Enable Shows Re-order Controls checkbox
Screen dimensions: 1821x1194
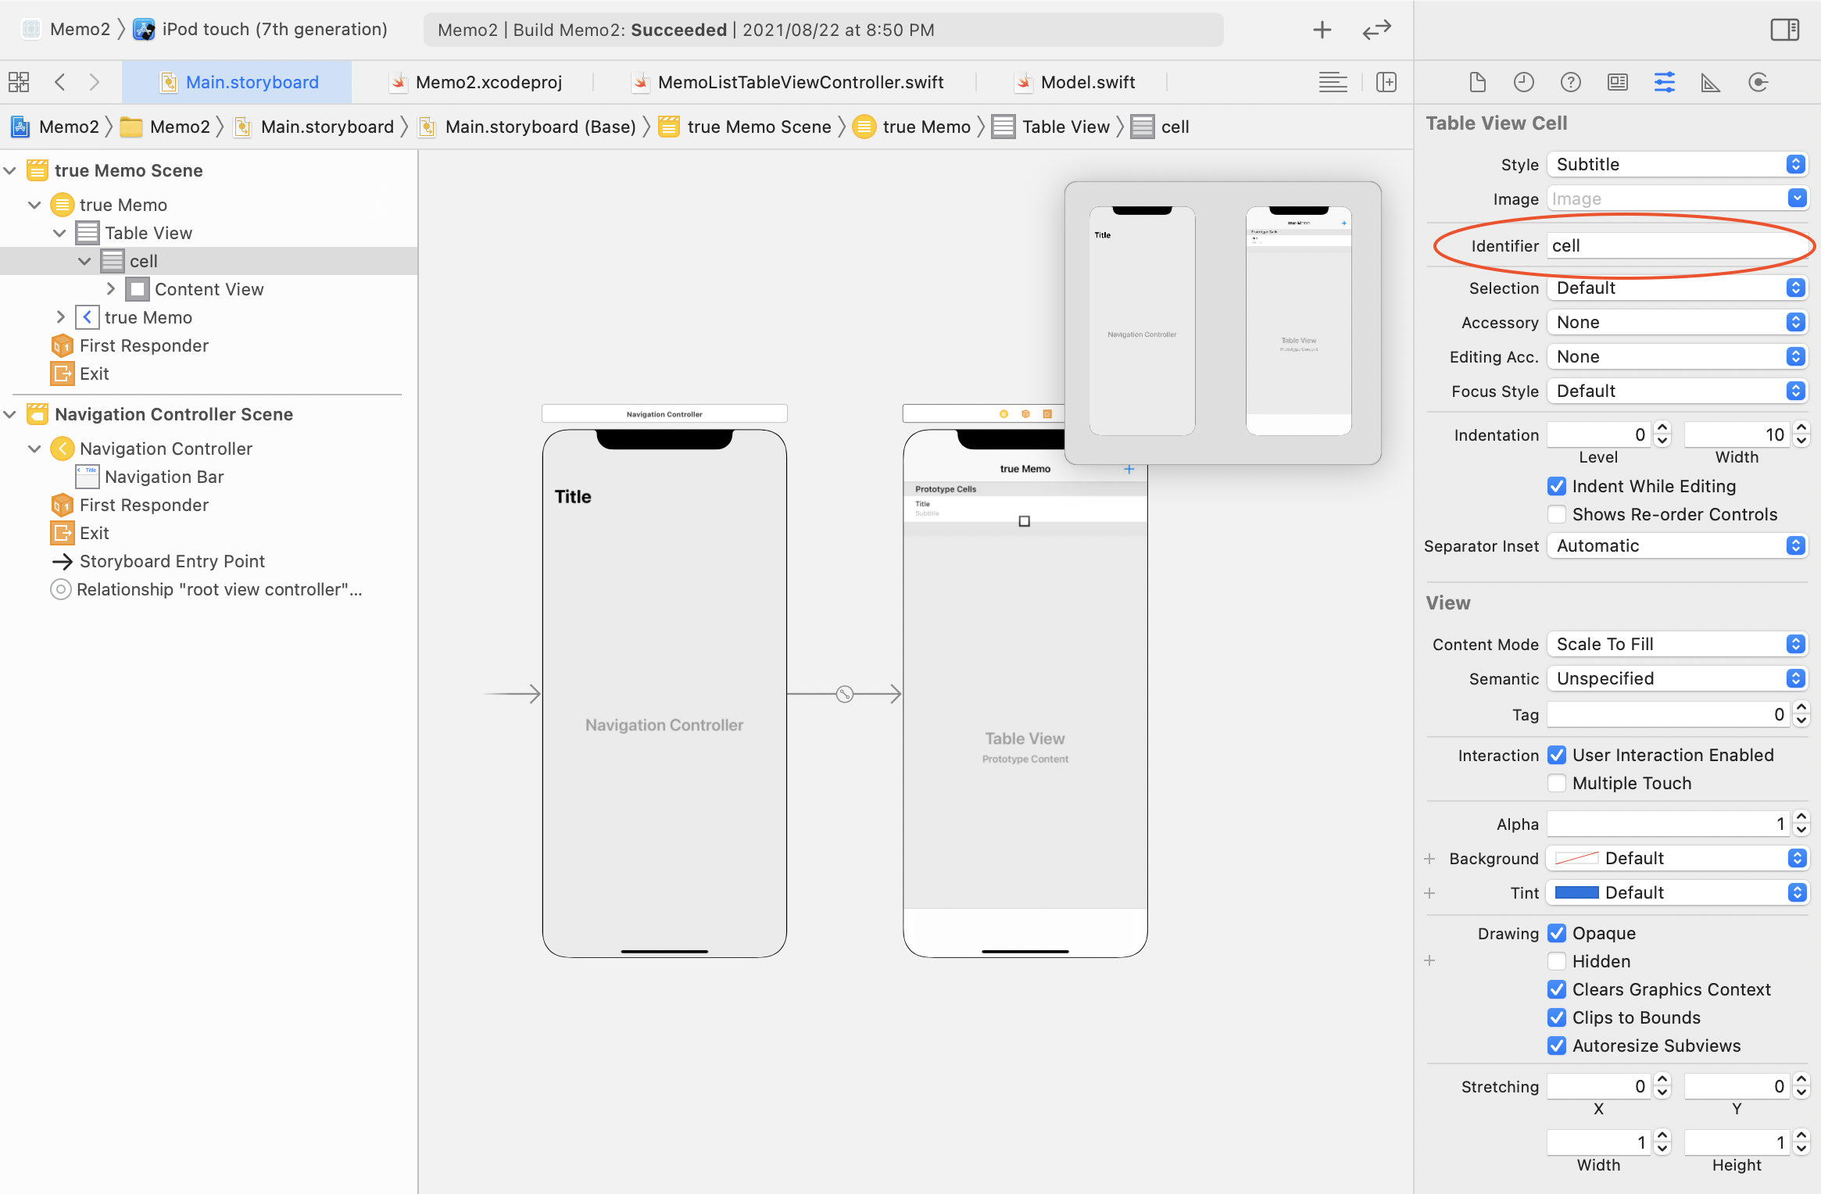[x=1557, y=514]
